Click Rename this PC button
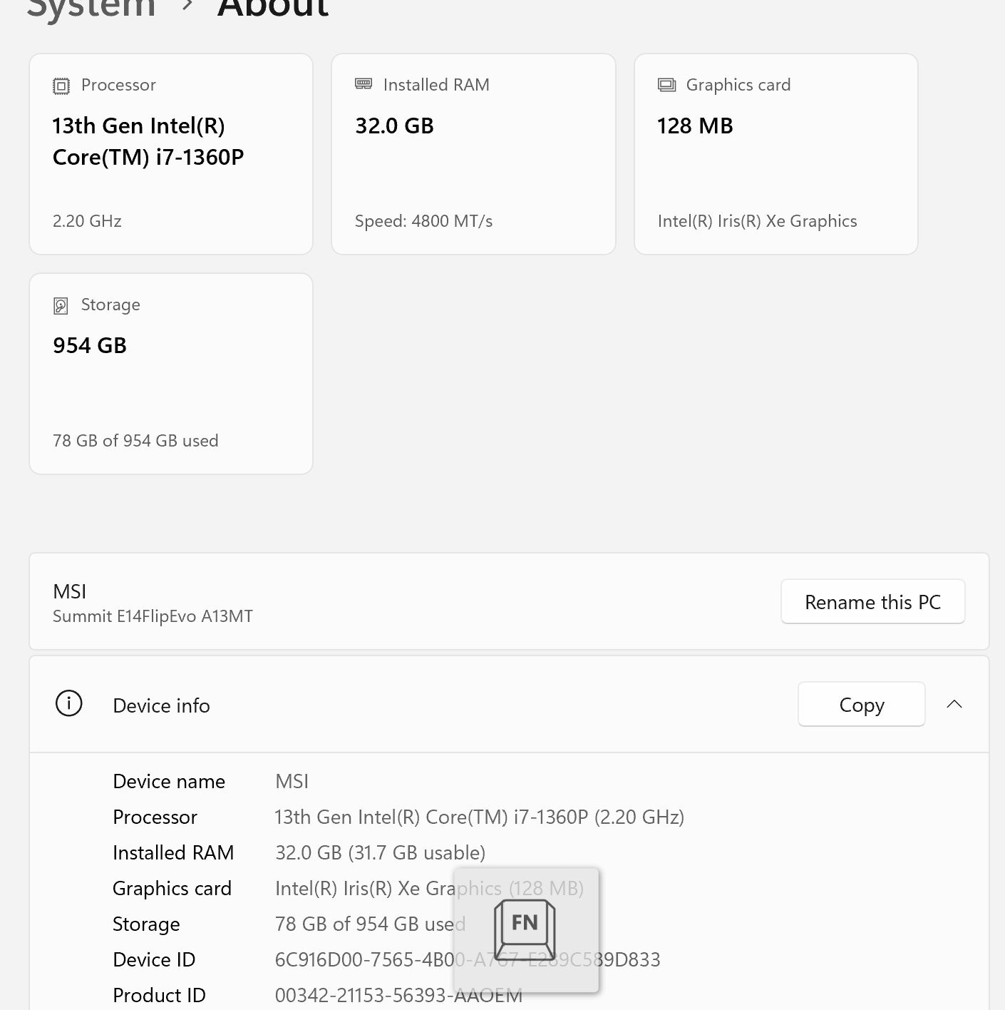1005x1010 pixels. coord(873,601)
